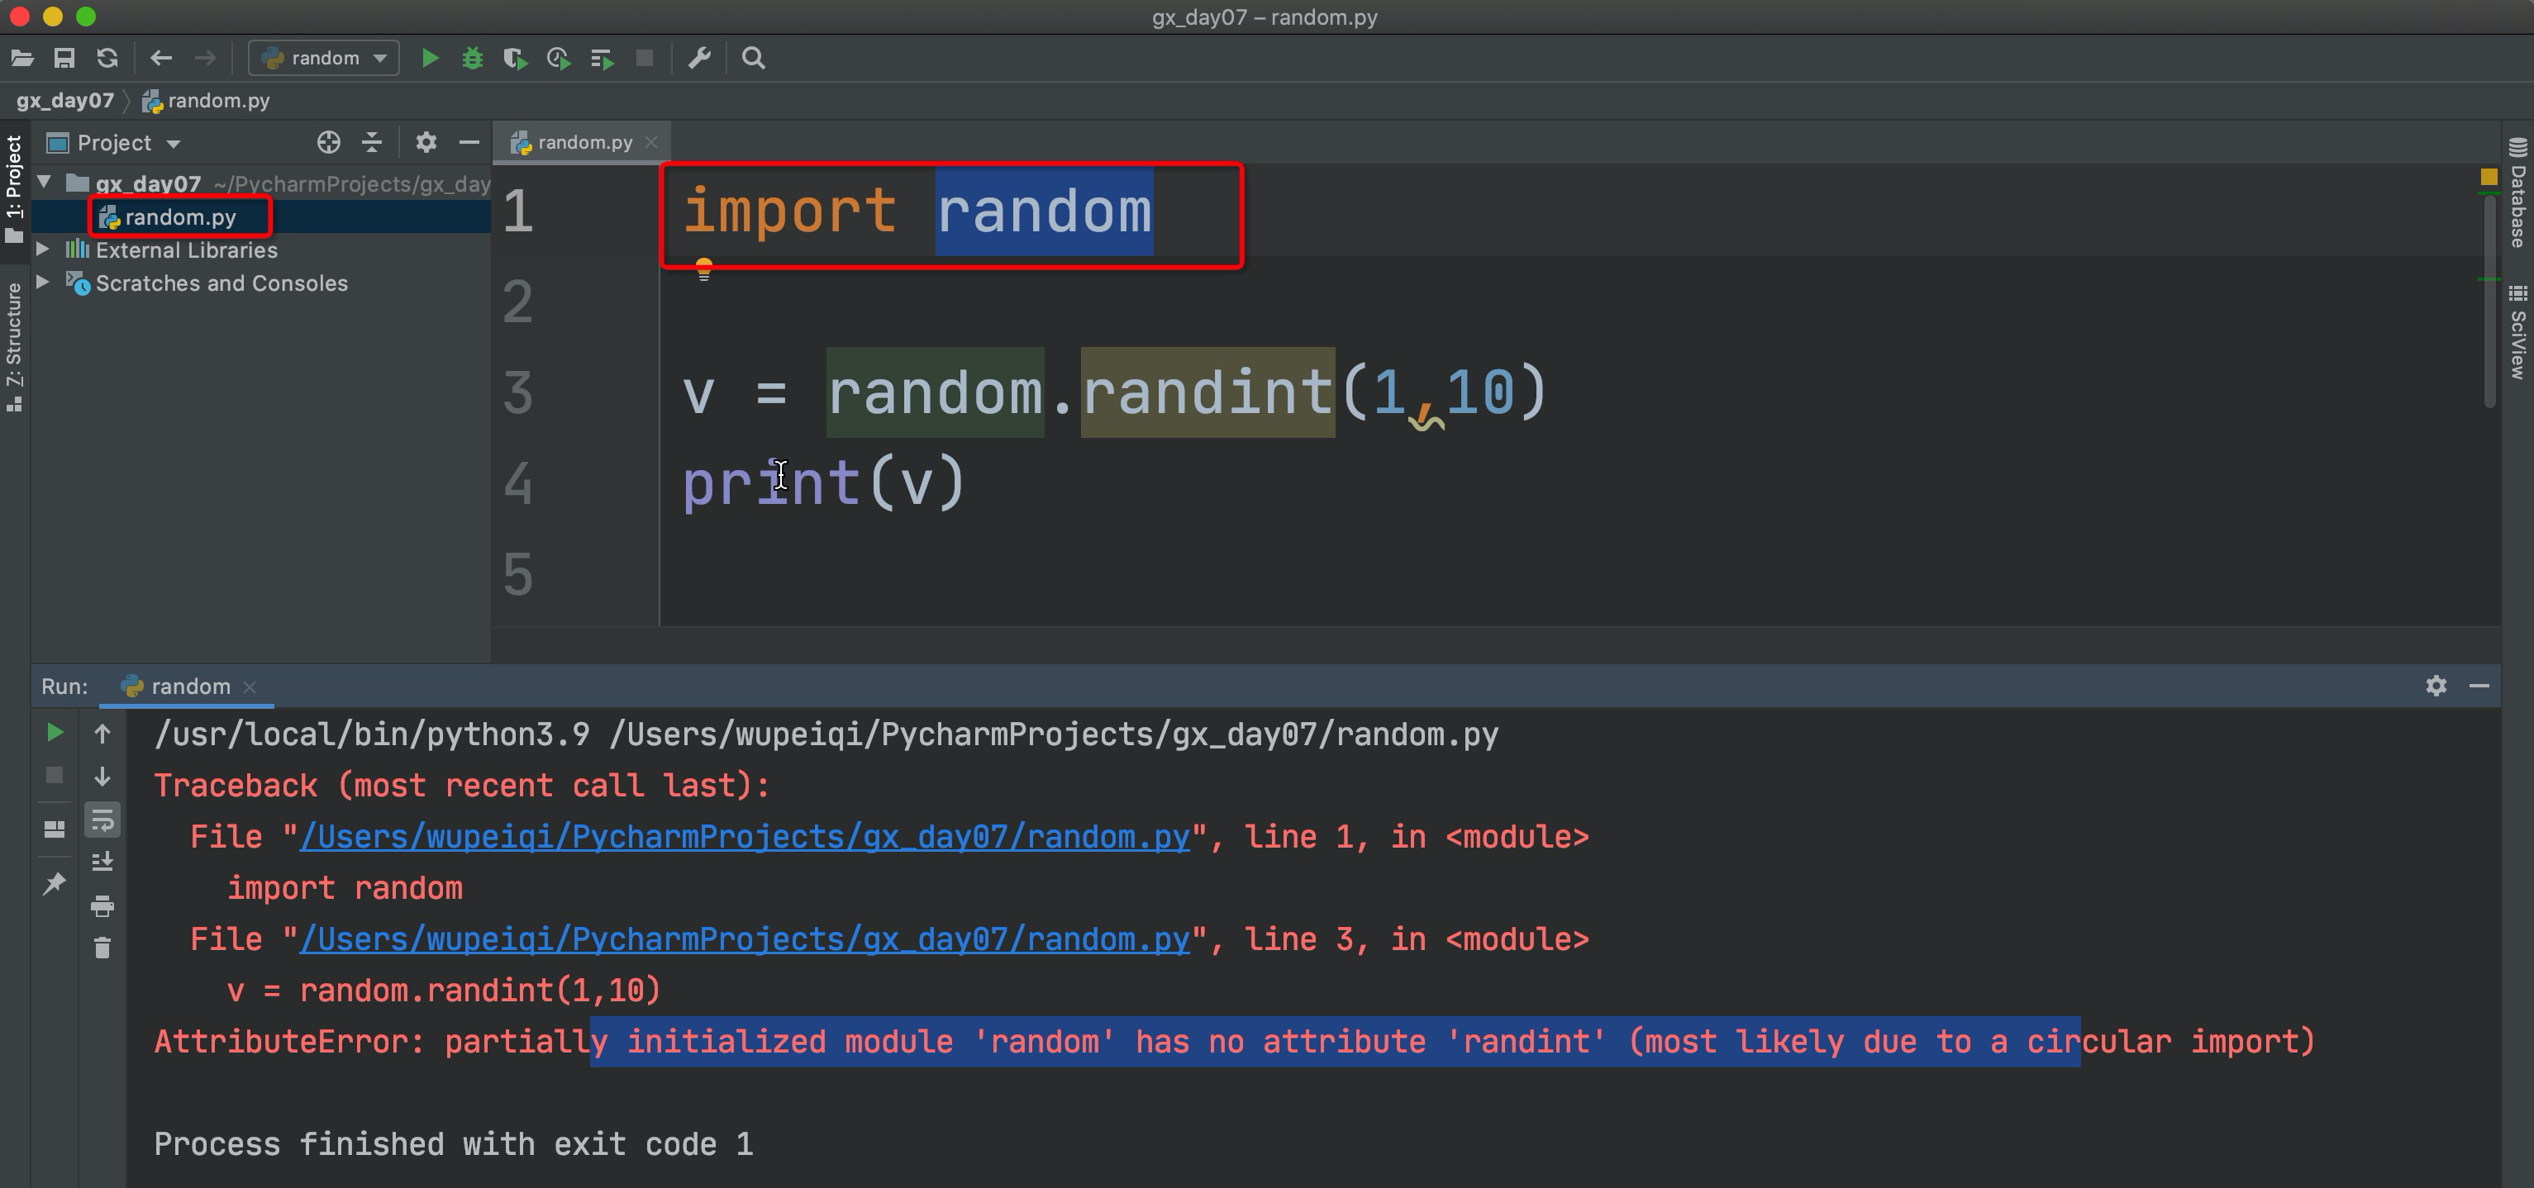Image resolution: width=2534 pixels, height=1188 pixels.
Task: Toggle soft-wrap in Run console
Action: click(102, 820)
